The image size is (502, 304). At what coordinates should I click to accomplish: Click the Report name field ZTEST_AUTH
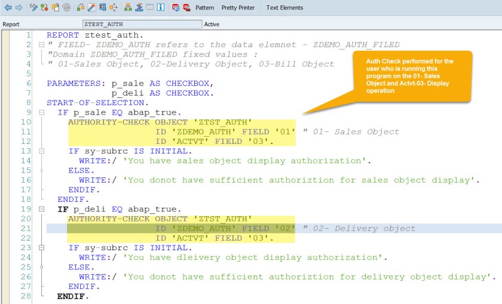coord(141,24)
